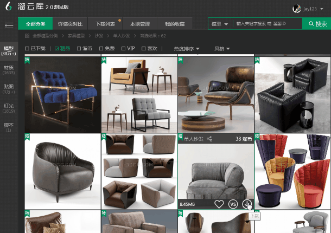Select 材质 category in left sidebar

[x=9, y=70]
